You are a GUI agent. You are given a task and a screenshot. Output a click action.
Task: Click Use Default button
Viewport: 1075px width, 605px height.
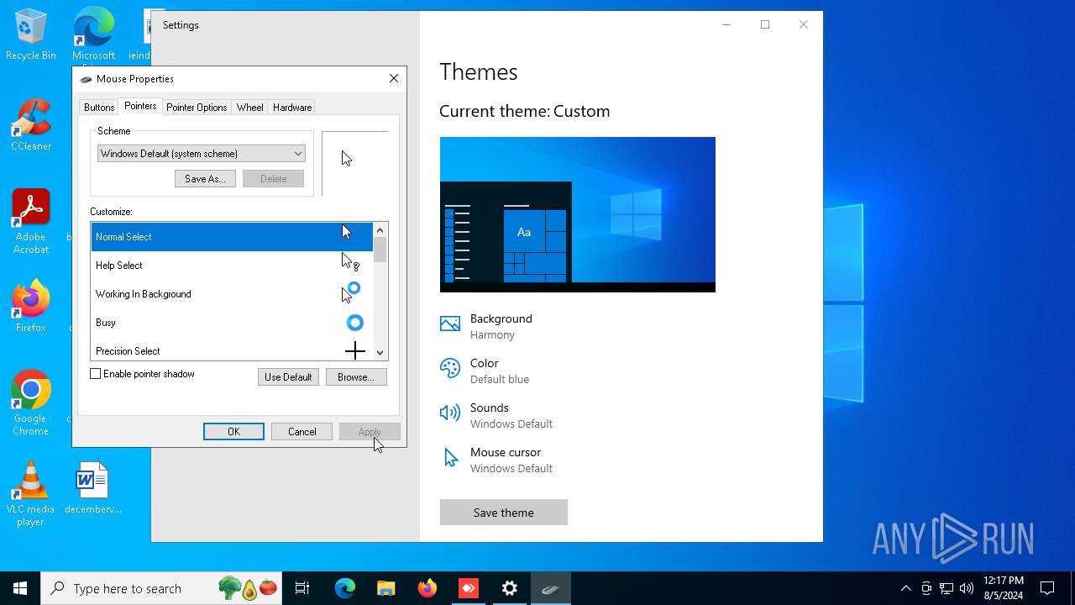(288, 377)
